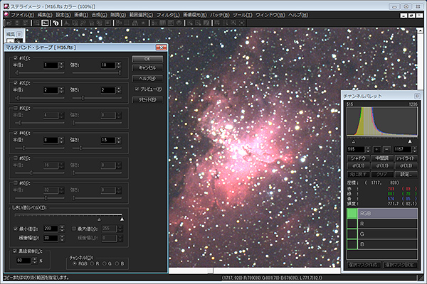Click the white highlight triangle under histogram

coord(410,141)
